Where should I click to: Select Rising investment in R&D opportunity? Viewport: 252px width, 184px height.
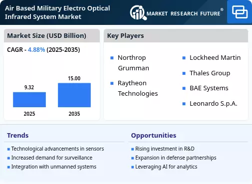tap(165, 149)
